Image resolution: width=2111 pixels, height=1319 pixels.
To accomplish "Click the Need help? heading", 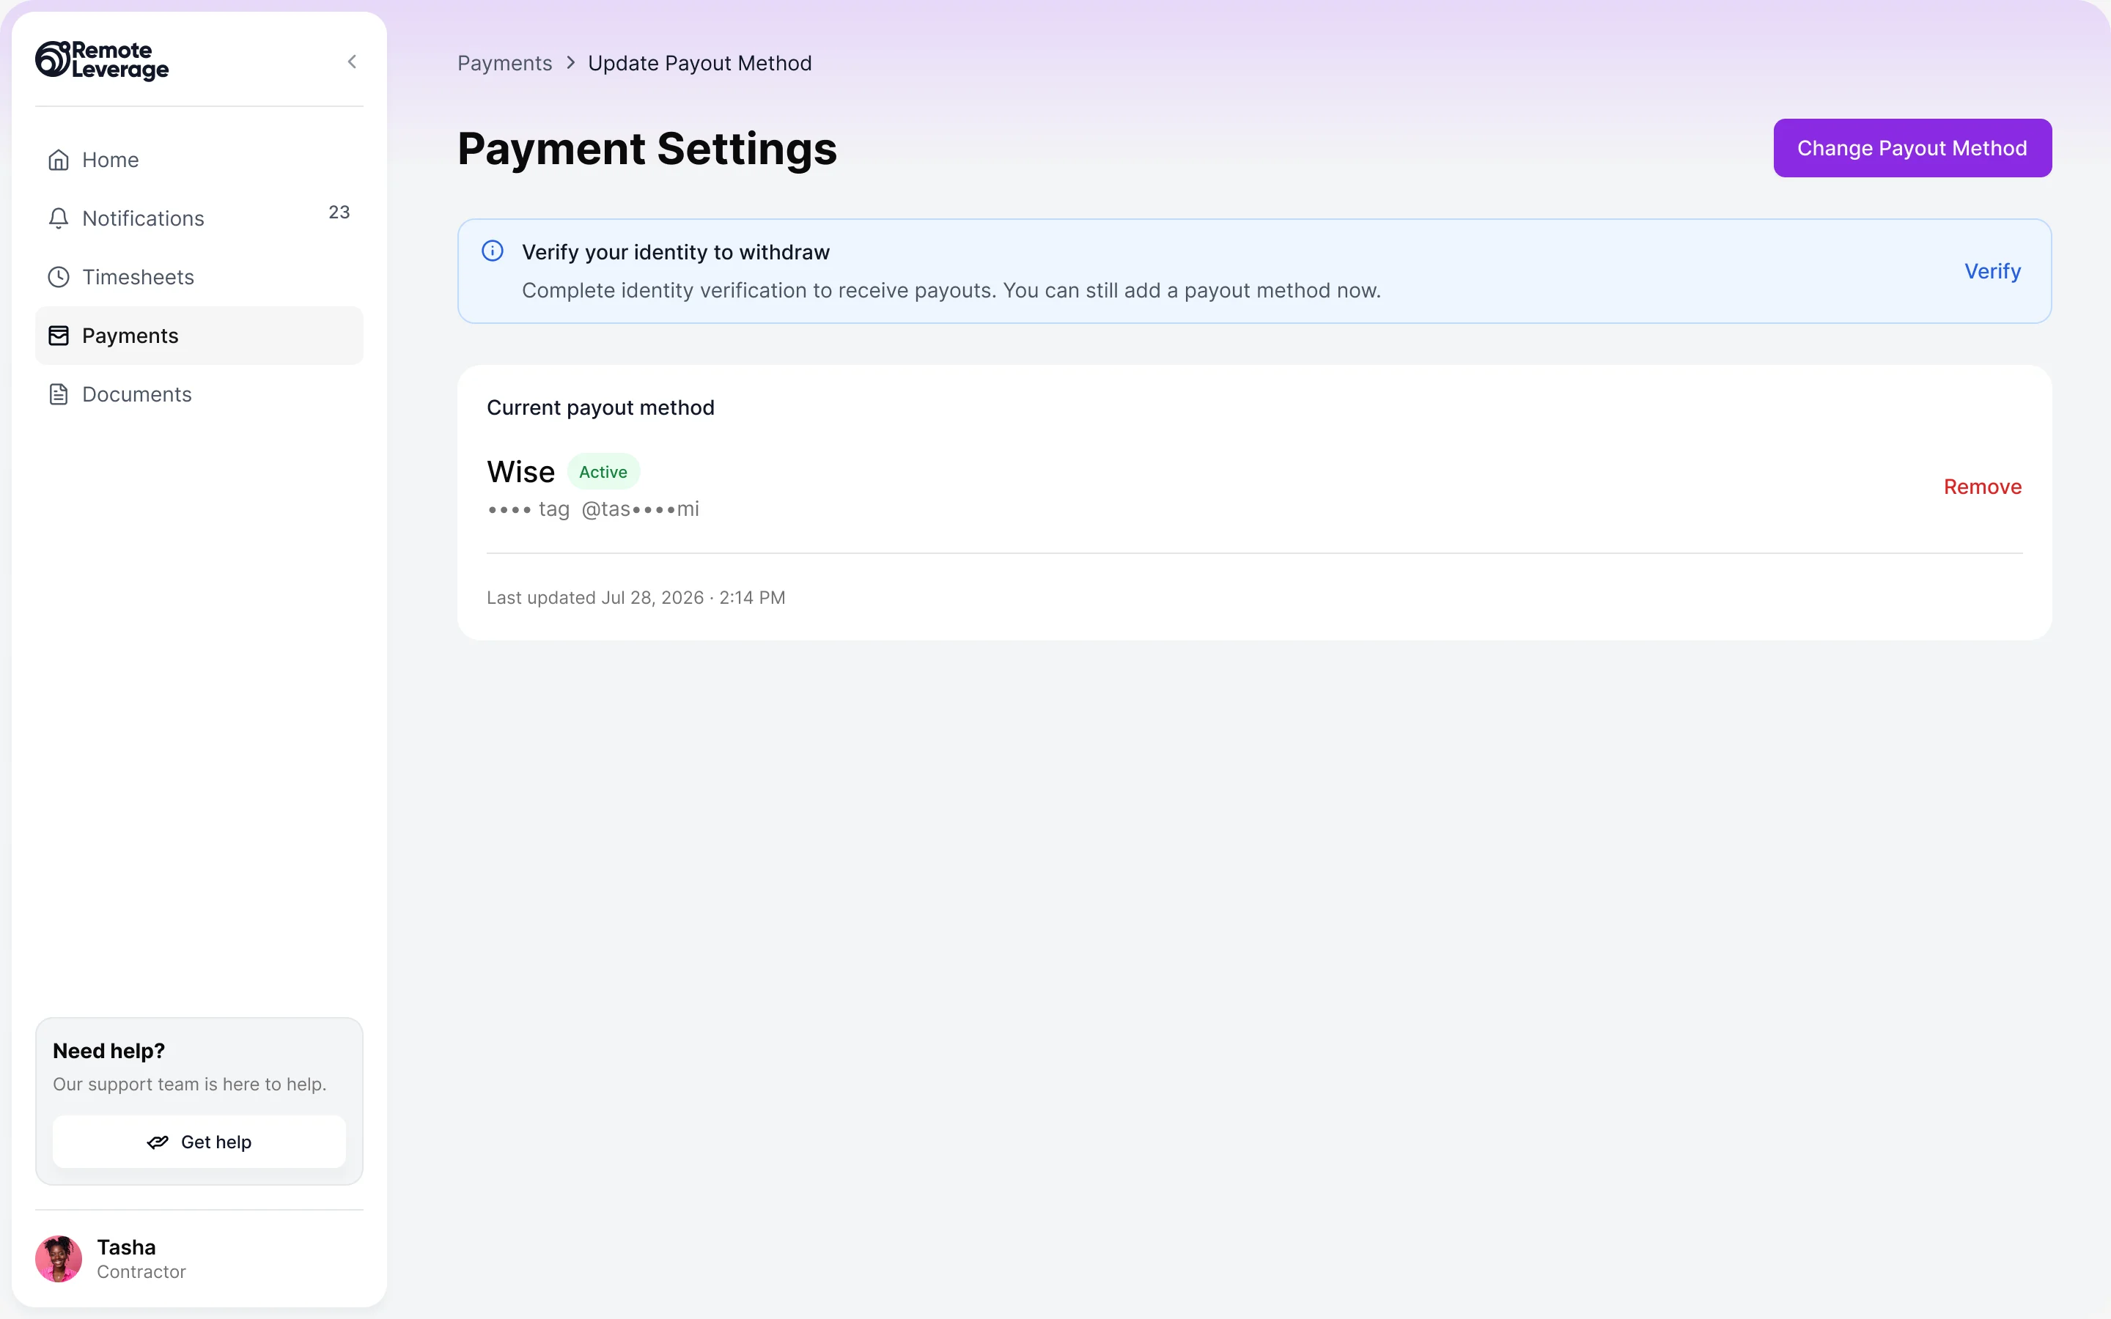I will point(109,1052).
